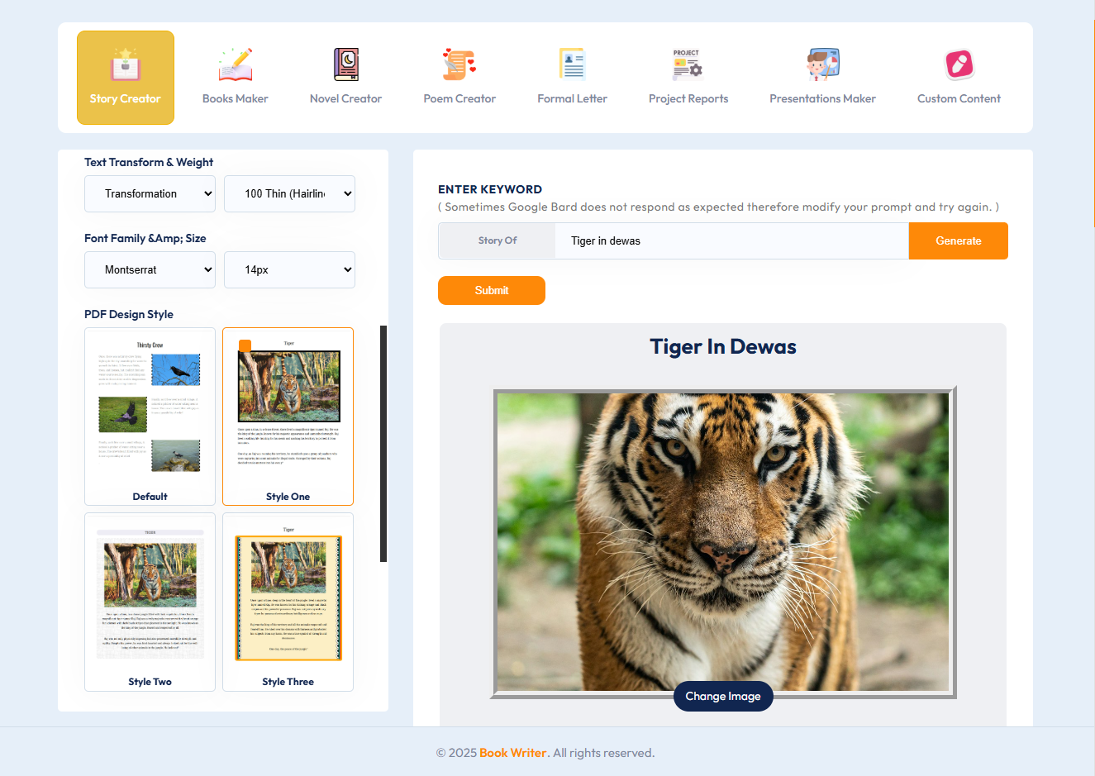Choose the Style Three PDF design
This screenshot has width=1095, height=776.
(x=288, y=601)
